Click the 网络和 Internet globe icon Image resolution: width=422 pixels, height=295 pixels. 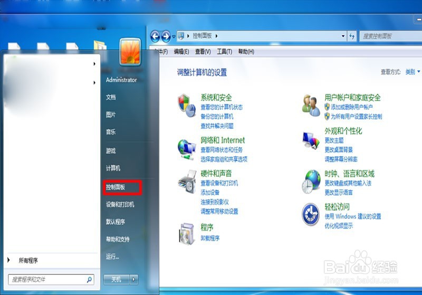click(x=187, y=150)
